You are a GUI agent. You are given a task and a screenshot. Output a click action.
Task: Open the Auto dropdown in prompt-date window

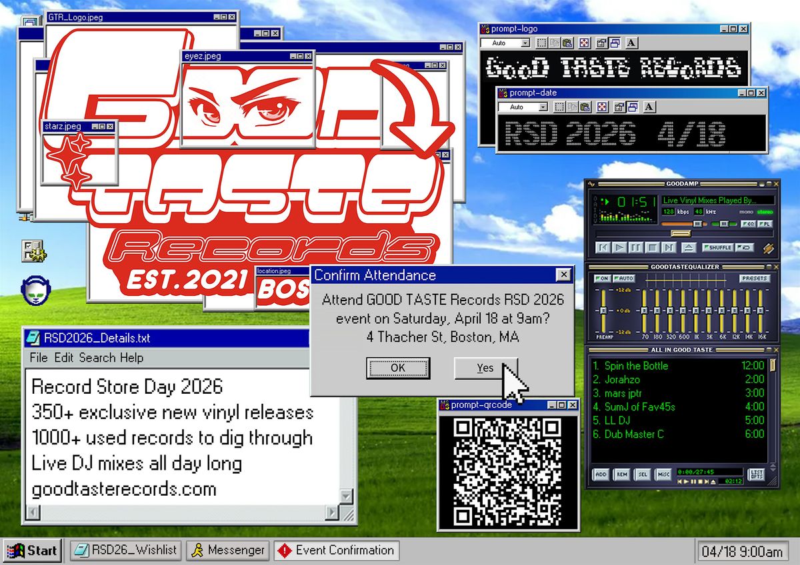point(543,107)
